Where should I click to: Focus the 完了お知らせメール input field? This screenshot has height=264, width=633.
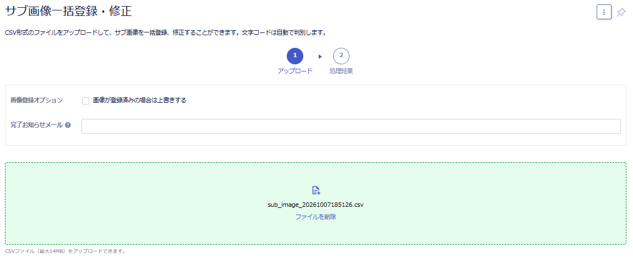pyautogui.click(x=351, y=126)
